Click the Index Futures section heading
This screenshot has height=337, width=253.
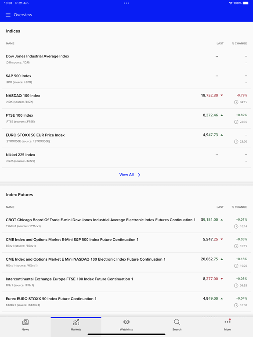20,195
